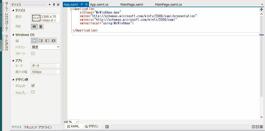265x131 pixels.
Task: Toggle the スケーリ… checkbox
Action: [x=33, y=54]
